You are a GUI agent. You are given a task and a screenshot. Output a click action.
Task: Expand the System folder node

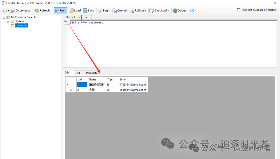(8, 21)
